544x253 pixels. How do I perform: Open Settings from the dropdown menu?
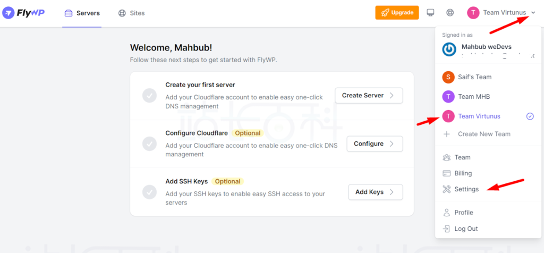pos(466,189)
